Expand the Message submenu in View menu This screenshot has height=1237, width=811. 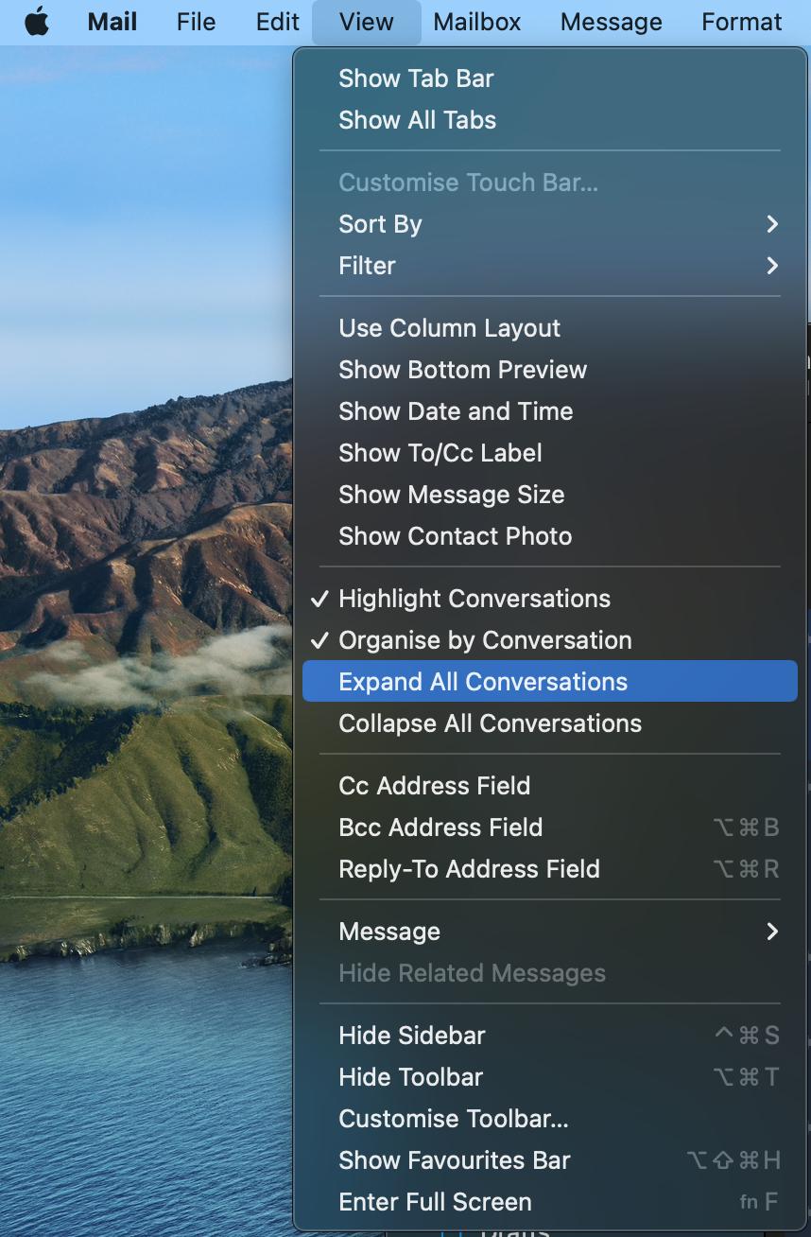click(550, 932)
